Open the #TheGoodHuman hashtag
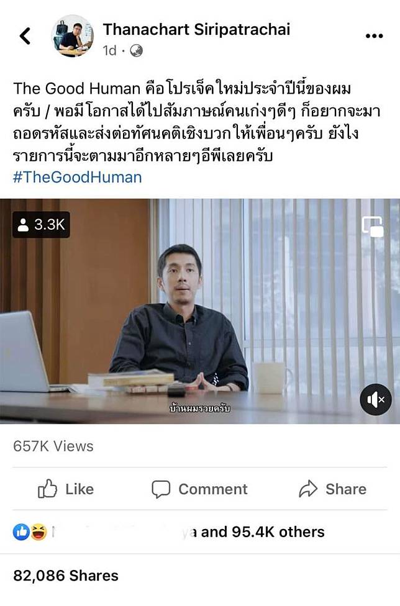Image resolution: width=400 pixels, height=606 pixels. [78, 178]
